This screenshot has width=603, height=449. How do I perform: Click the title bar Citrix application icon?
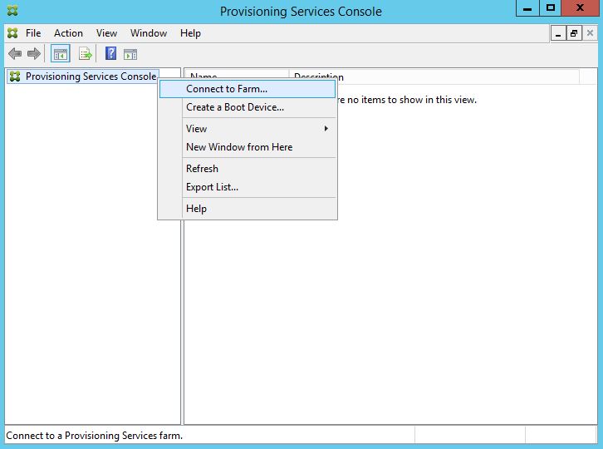(x=12, y=11)
